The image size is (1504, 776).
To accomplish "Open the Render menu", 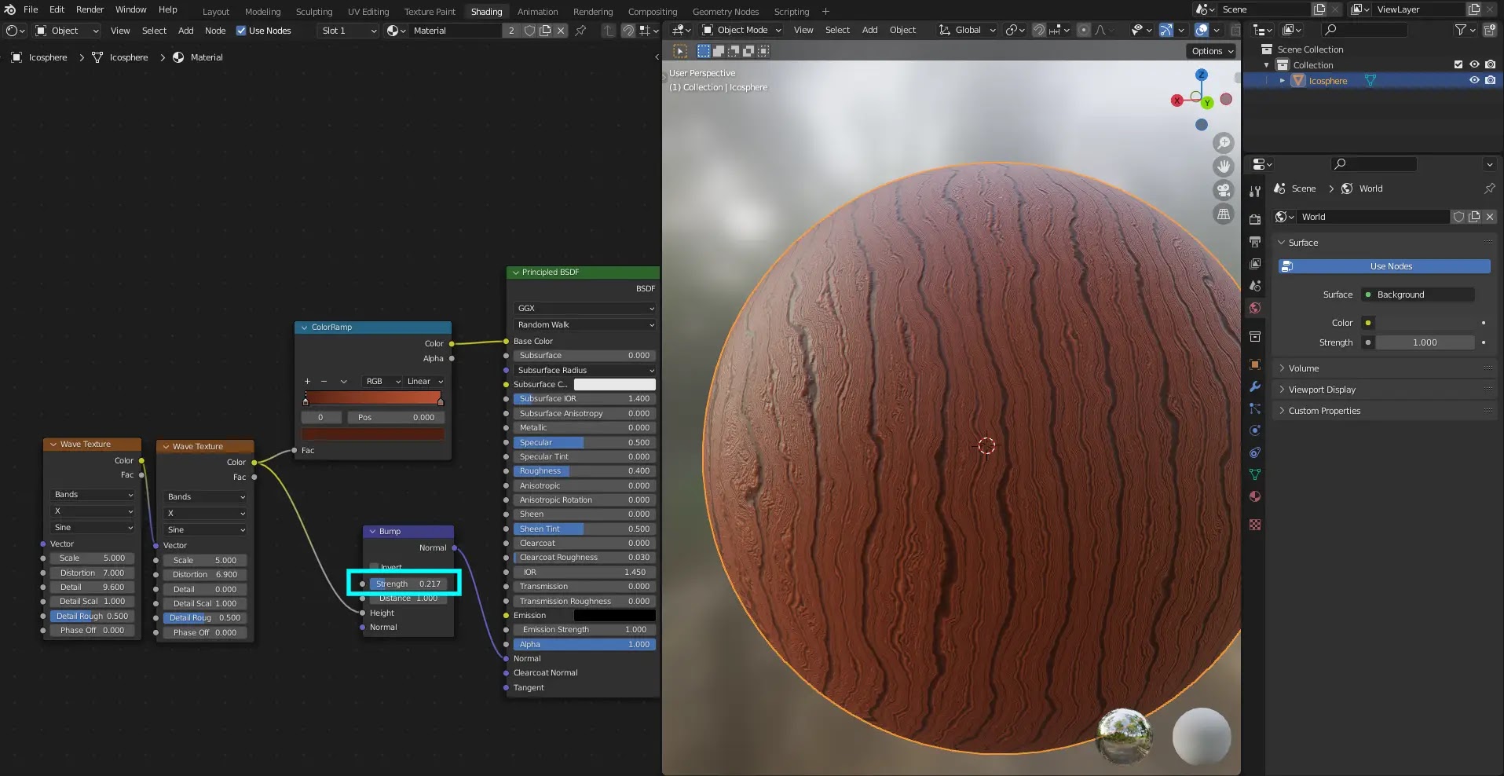I will 90,9.
